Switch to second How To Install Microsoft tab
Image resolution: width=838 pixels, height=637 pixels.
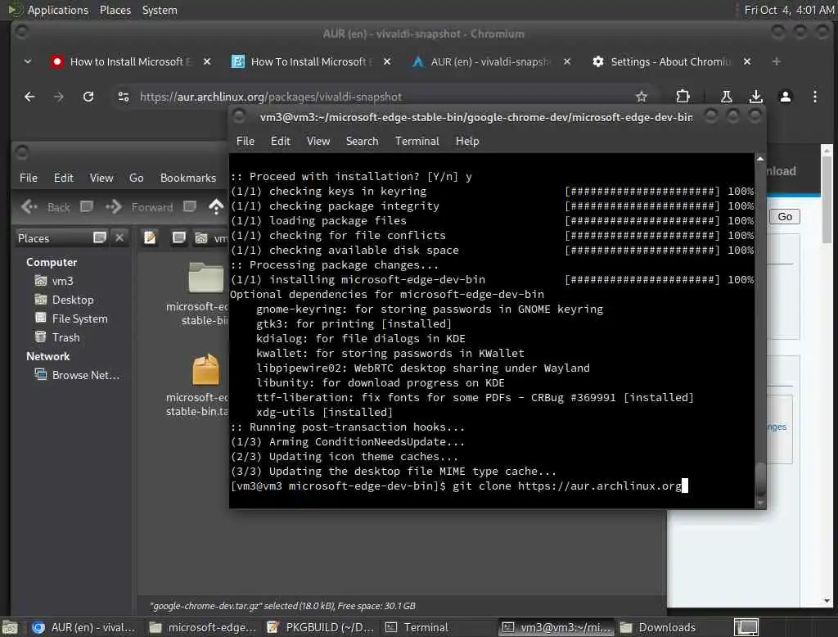point(312,61)
